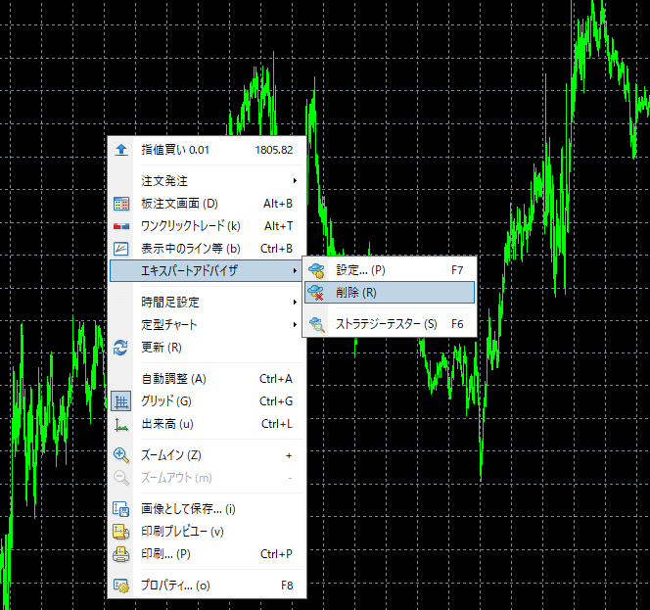Choose 印刷... (P) entry
This screenshot has height=610, width=650.
tap(207, 554)
